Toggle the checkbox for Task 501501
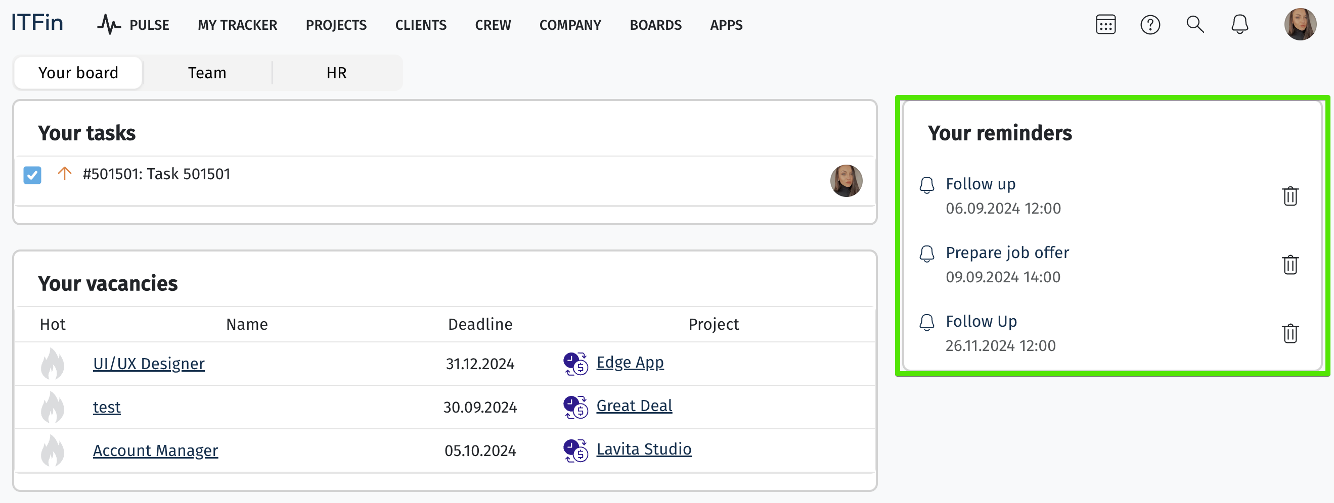This screenshot has width=1334, height=503. 32,175
